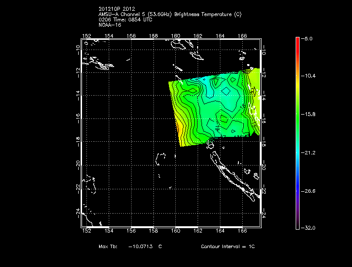Click the -10.4 colorbar label
Image resolution: width=352 pixels, height=267 pixels.
(308, 76)
